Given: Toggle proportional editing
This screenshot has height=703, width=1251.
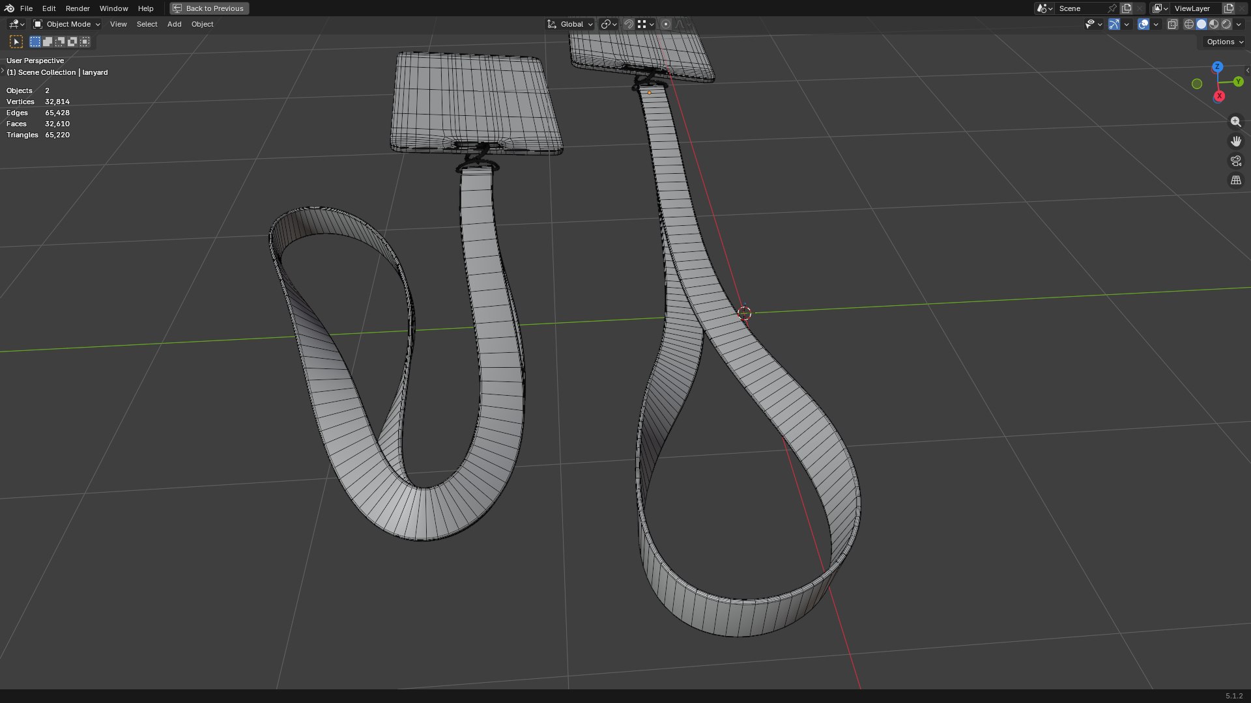Looking at the screenshot, I should [665, 24].
